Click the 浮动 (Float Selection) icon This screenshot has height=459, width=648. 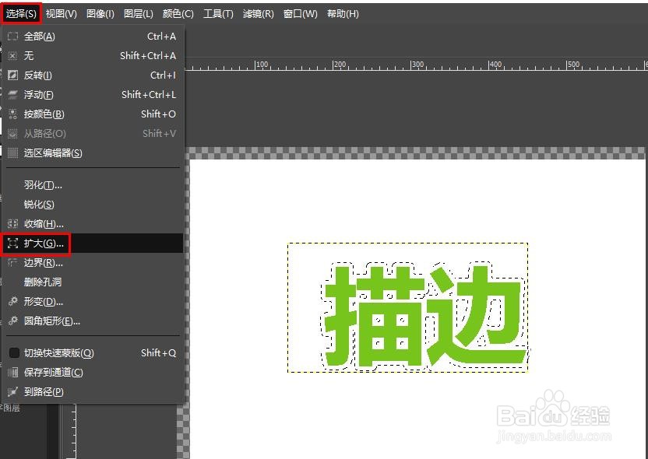(x=12, y=95)
